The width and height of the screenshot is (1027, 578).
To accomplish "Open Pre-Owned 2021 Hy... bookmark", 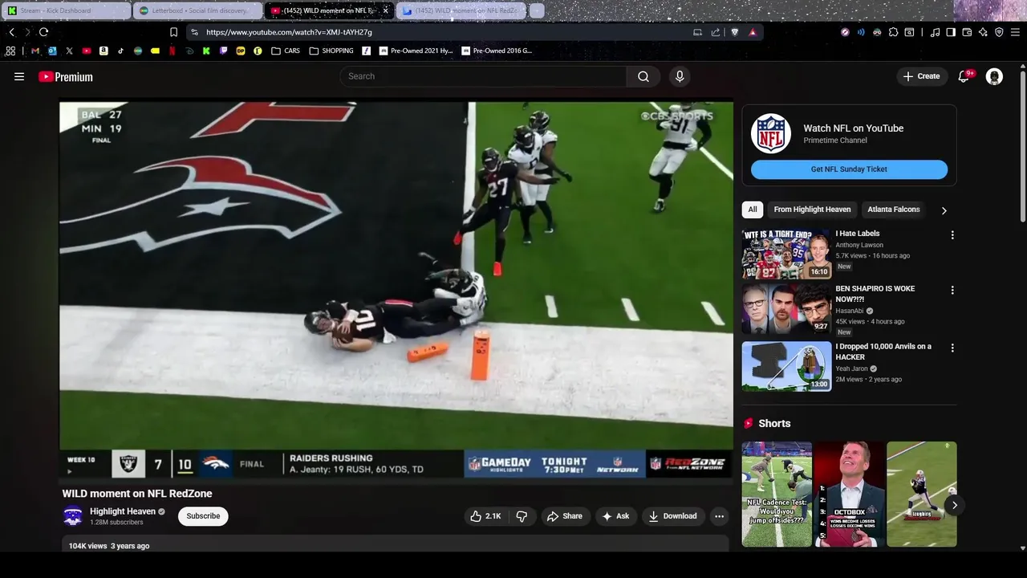I will pyautogui.click(x=416, y=51).
